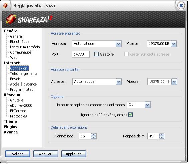This screenshot has width=189, height=164.
Task: Open Avancé settings
Action: pos(11,132)
